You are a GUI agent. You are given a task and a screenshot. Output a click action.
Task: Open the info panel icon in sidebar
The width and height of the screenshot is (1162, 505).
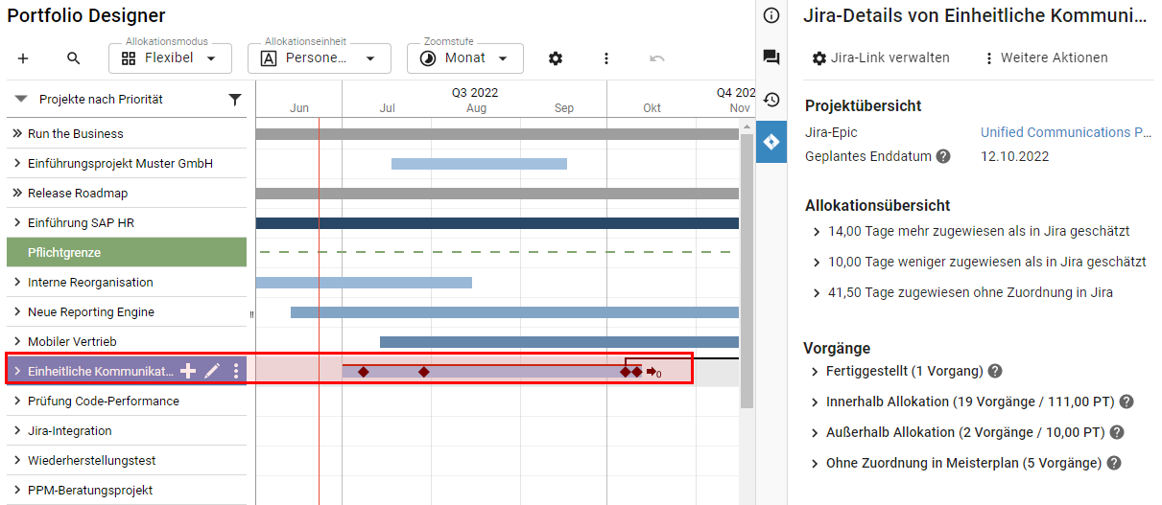[771, 16]
